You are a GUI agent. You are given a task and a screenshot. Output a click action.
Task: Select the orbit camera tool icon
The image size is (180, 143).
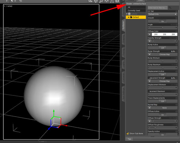pos(90,1)
